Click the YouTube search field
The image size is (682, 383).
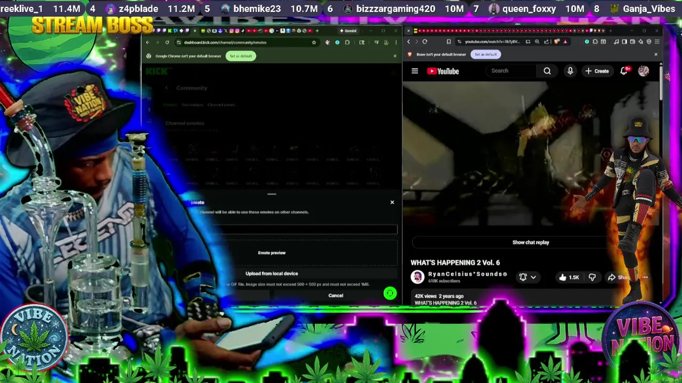511,71
